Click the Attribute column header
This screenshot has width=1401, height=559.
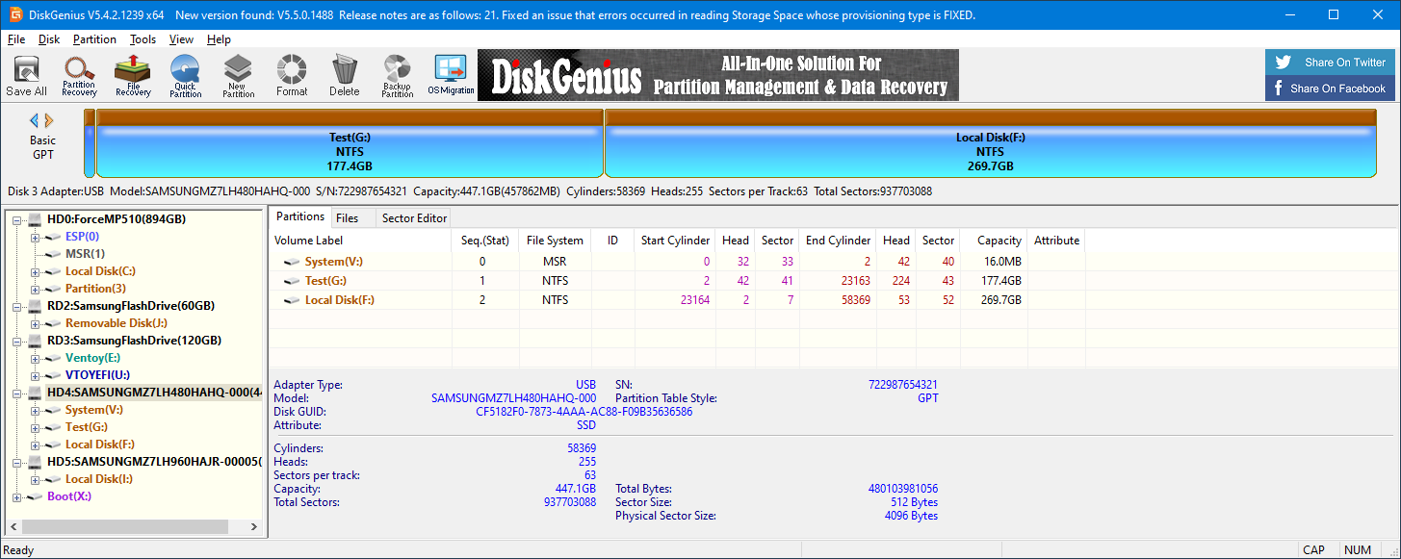1056,241
